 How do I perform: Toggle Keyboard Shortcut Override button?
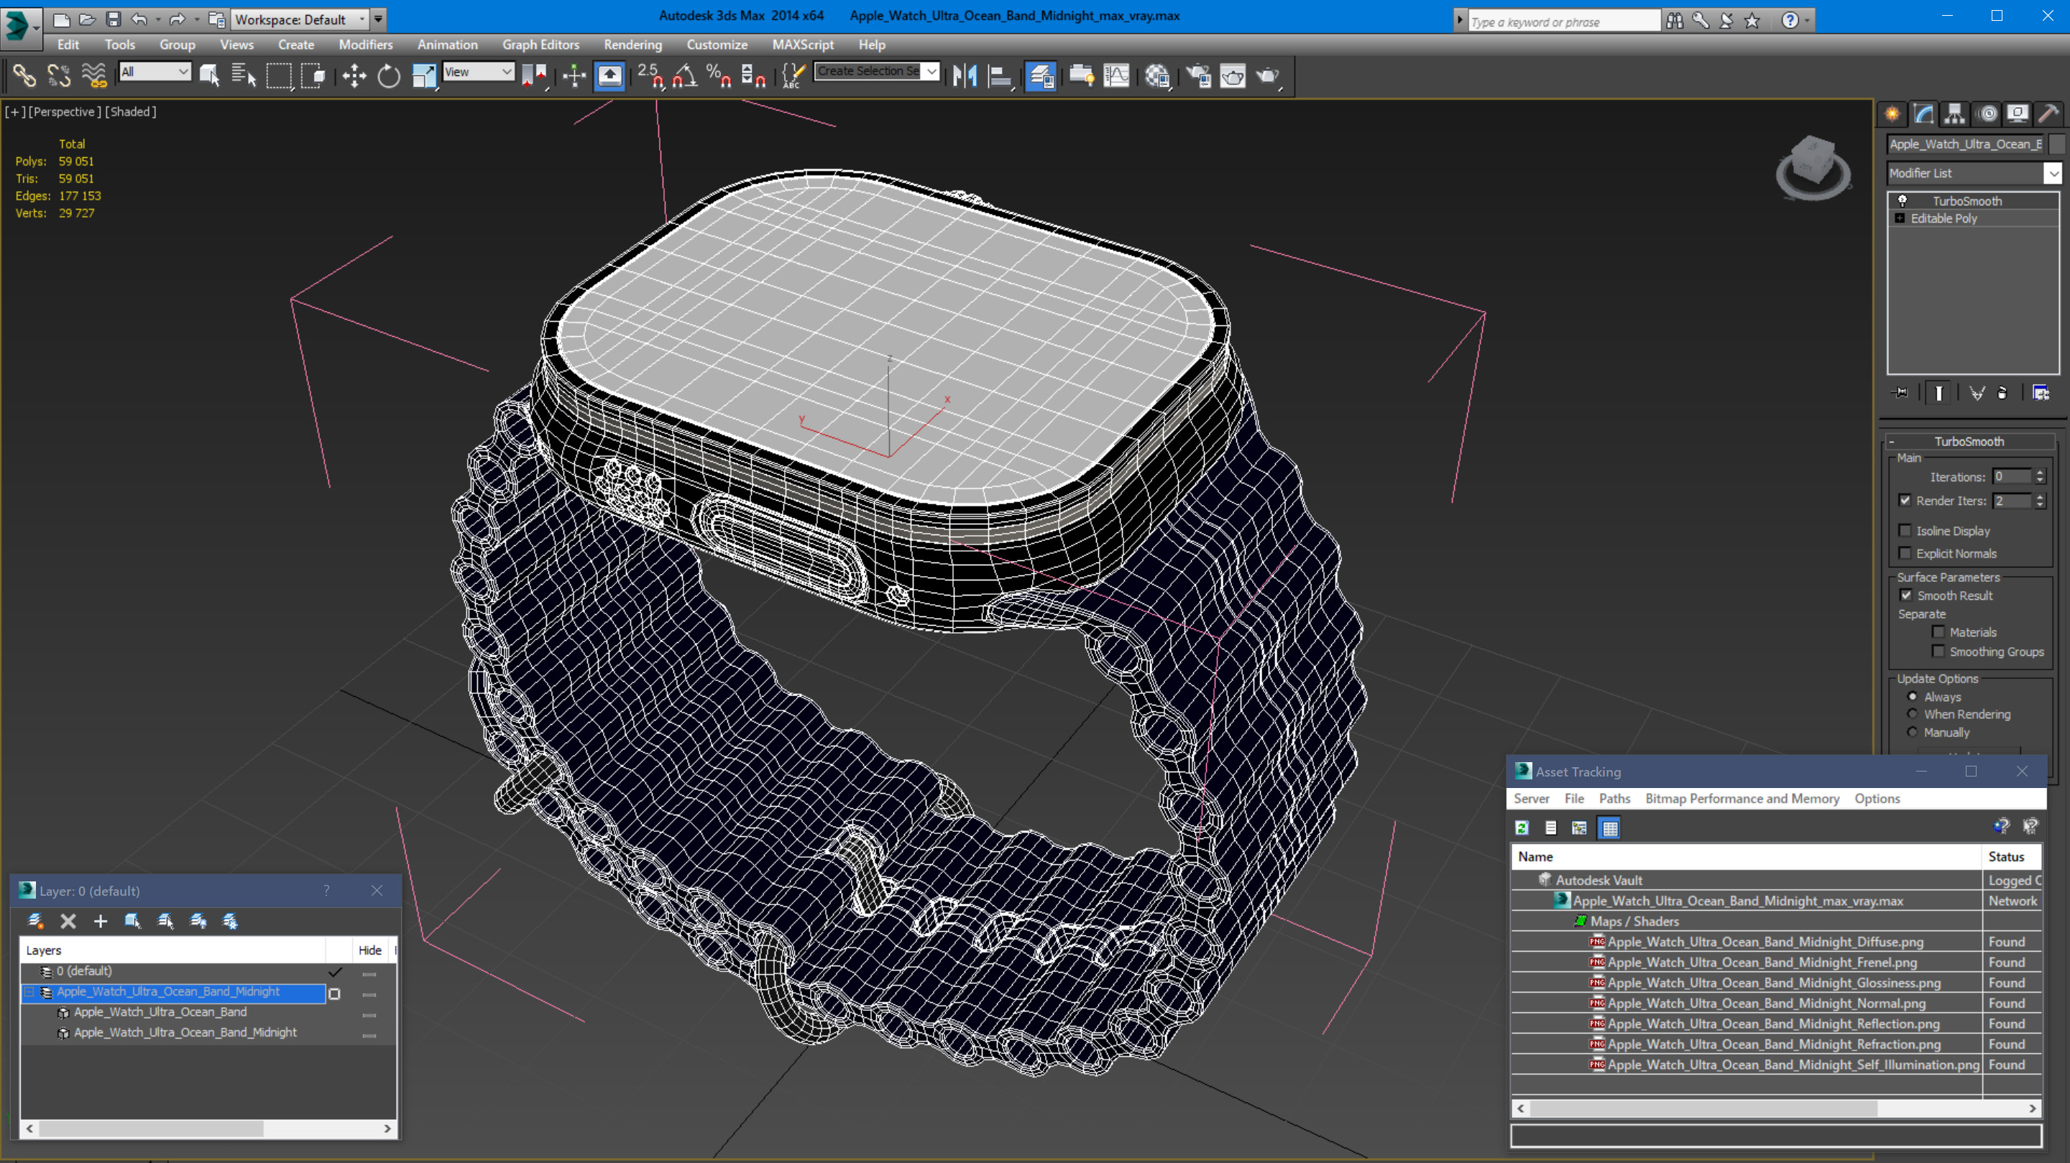[x=610, y=75]
